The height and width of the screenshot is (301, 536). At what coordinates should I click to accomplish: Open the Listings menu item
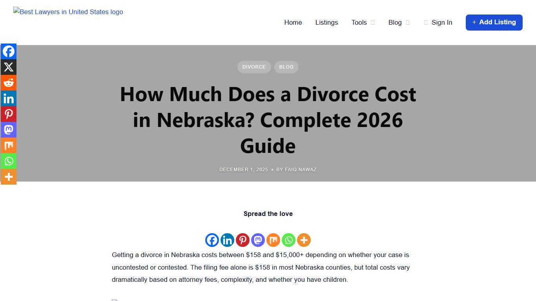pos(326,22)
